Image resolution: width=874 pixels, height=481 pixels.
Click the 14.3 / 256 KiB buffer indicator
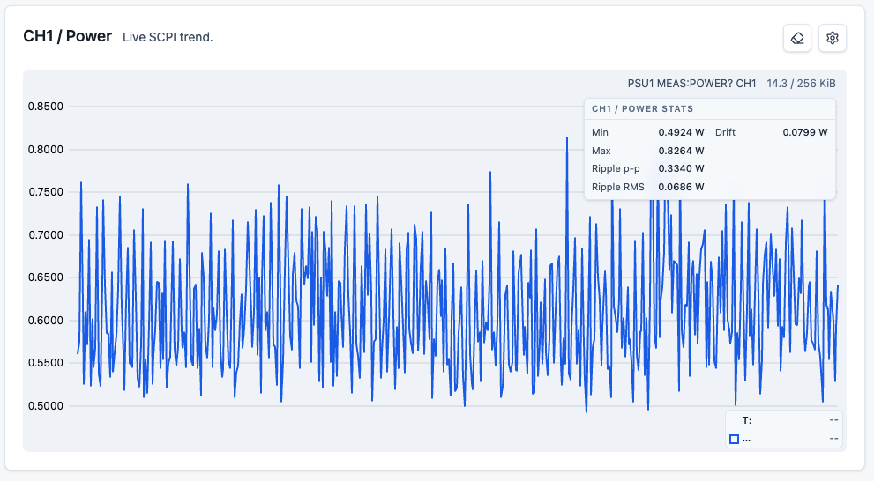point(801,84)
